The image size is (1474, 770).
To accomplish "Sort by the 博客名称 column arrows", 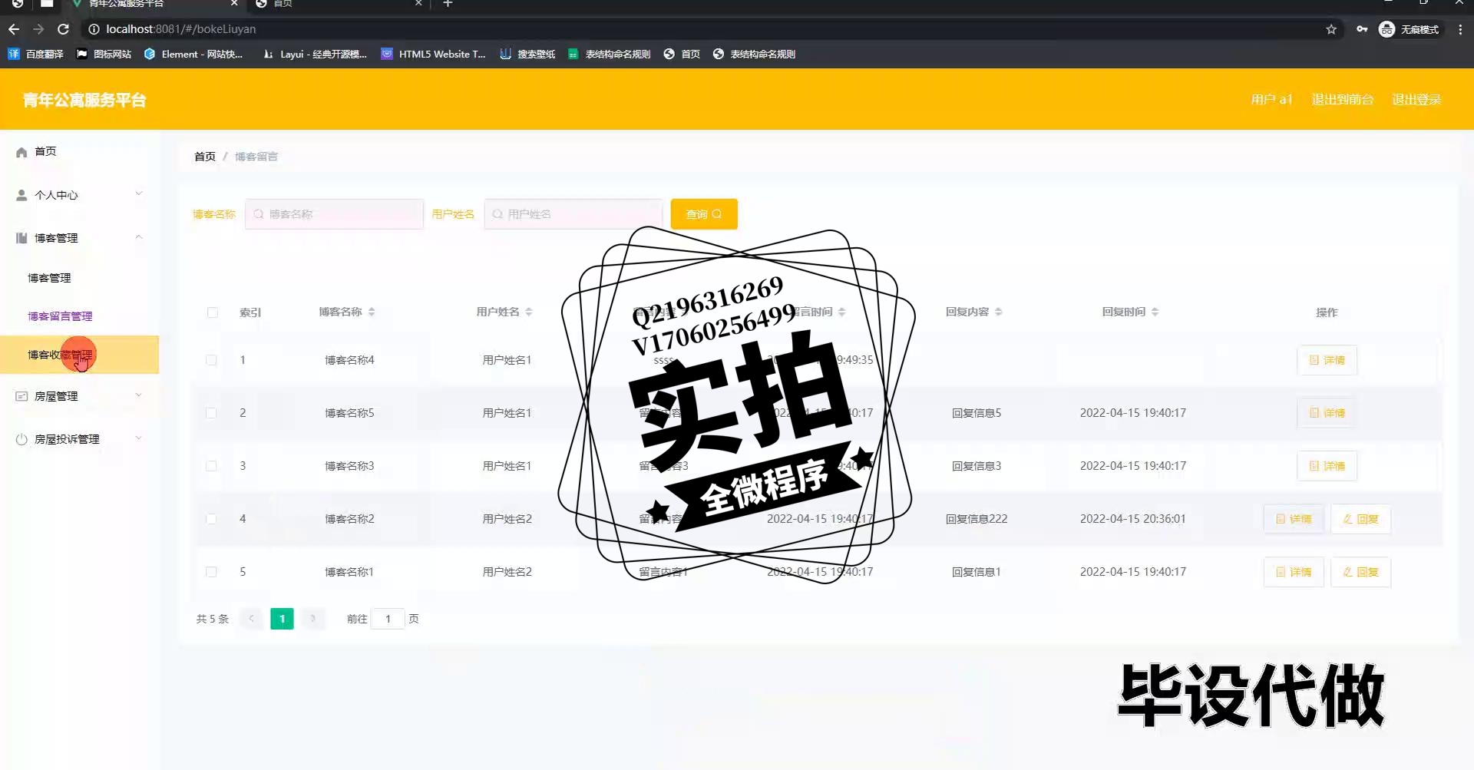I will [x=372, y=312].
